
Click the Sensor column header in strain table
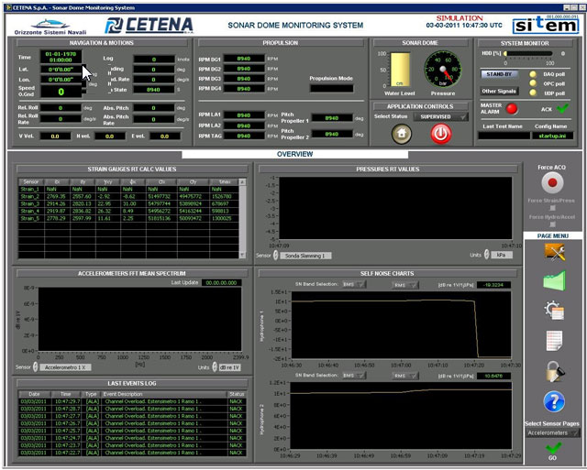31,181
